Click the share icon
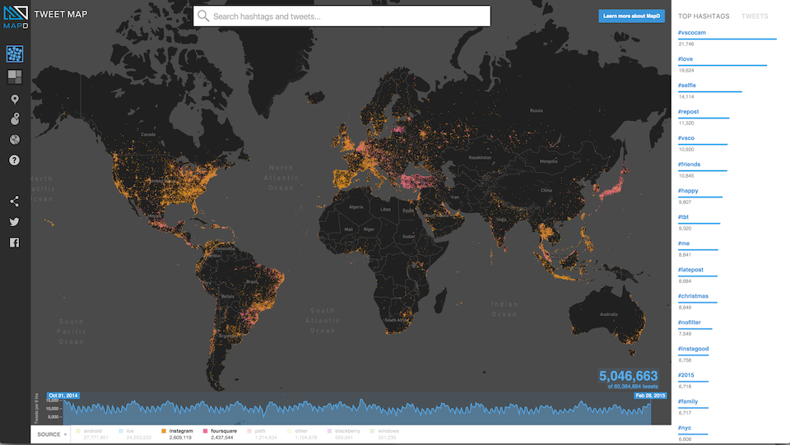This screenshot has width=790, height=445. (15, 202)
